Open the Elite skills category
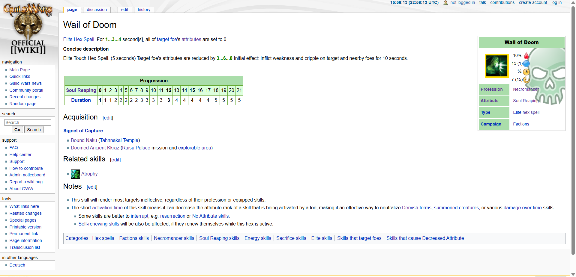The height and width of the screenshot is (277, 576). pyautogui.click(x=322, y=238)
